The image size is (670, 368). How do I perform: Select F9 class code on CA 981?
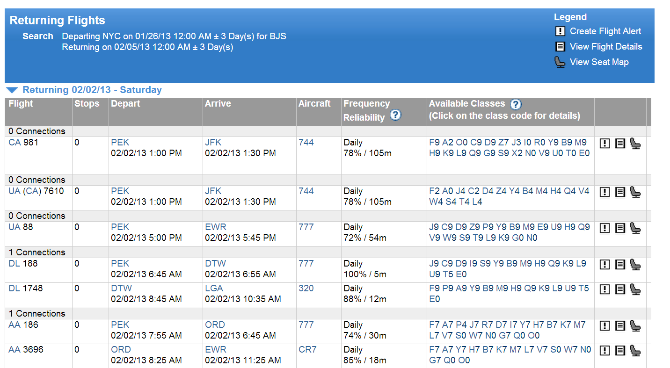(x=434, y=143)
